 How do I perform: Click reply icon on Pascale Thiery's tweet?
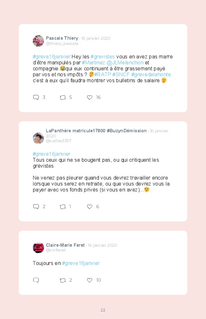(x=36, y=97)
